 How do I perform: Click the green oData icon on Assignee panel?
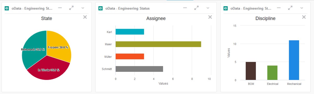[100, 8]
